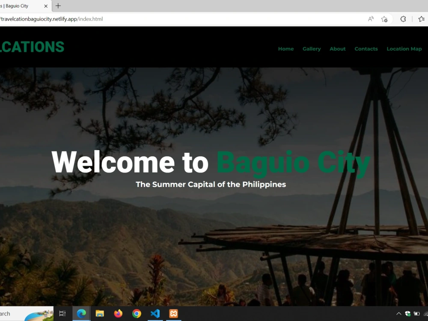Open the Gallery menu item
Screen dimensions: 428x321
pyautogui.click(x=312, y=49)
